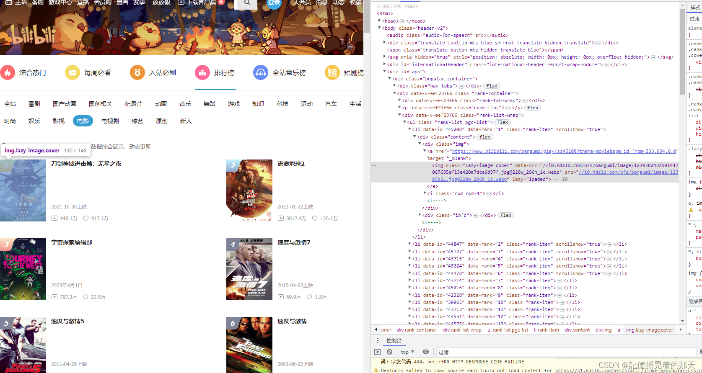
Task: Click 宇宙探索编辑部 poster thumbnail
Action: 23,269
